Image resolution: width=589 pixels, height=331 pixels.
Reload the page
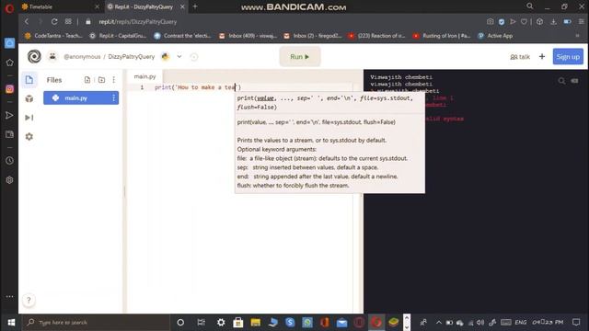(54, 22)
